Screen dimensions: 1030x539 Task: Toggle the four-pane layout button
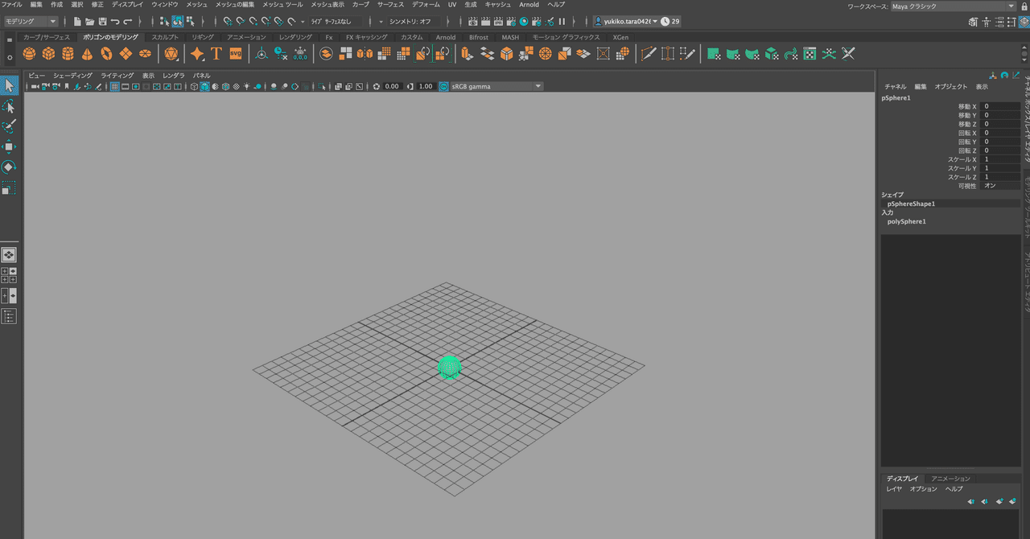[x=9, y=275]
